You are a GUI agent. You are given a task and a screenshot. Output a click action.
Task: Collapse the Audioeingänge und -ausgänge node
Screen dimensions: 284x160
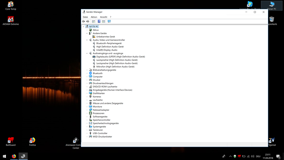pyautogui.click(x=87, y=53)
